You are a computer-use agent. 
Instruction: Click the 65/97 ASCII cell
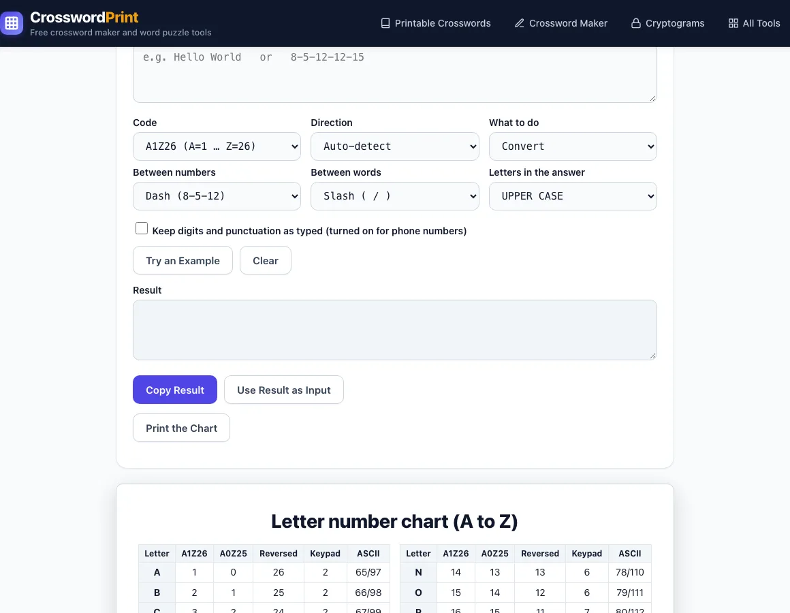coord(368,573)
